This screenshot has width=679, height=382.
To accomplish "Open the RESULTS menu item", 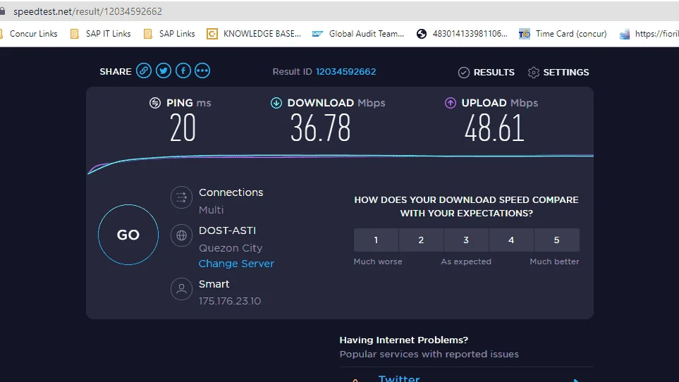I will 487,73.
